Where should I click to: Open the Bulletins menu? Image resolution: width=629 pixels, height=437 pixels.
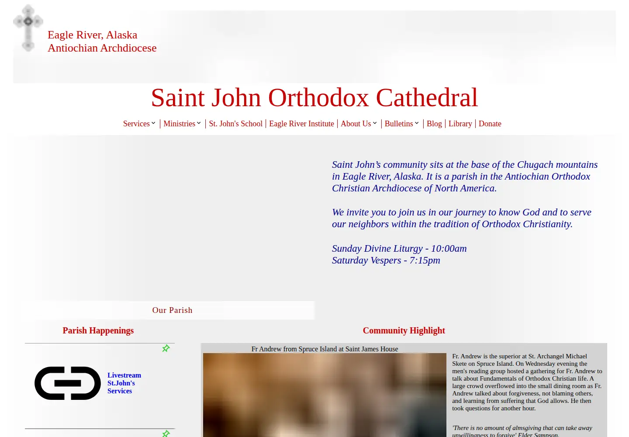[x=399, y=124]
